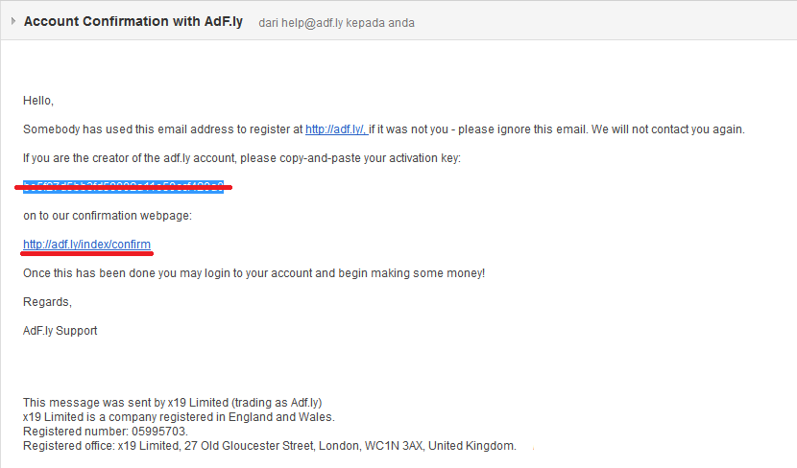Click the 'AdF.ly Support' signature
The height and width of the screenshot is (468, 797).
[60, 331]
